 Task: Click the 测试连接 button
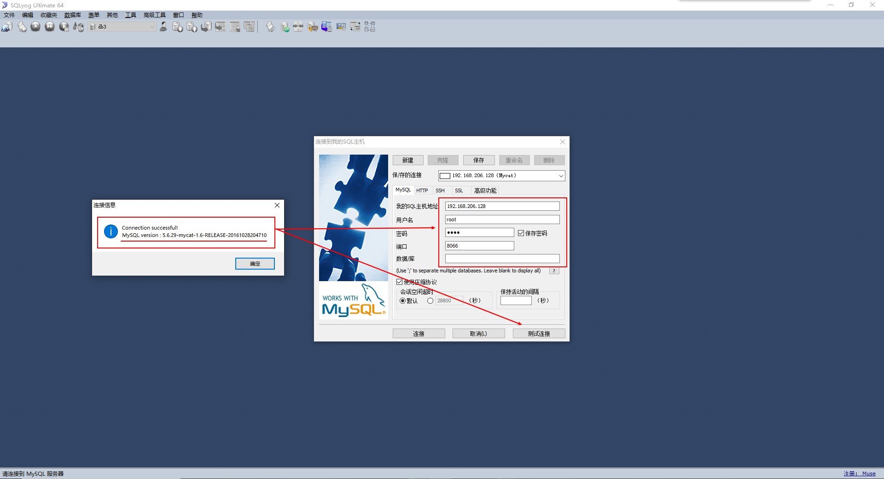tap(539, 334)
